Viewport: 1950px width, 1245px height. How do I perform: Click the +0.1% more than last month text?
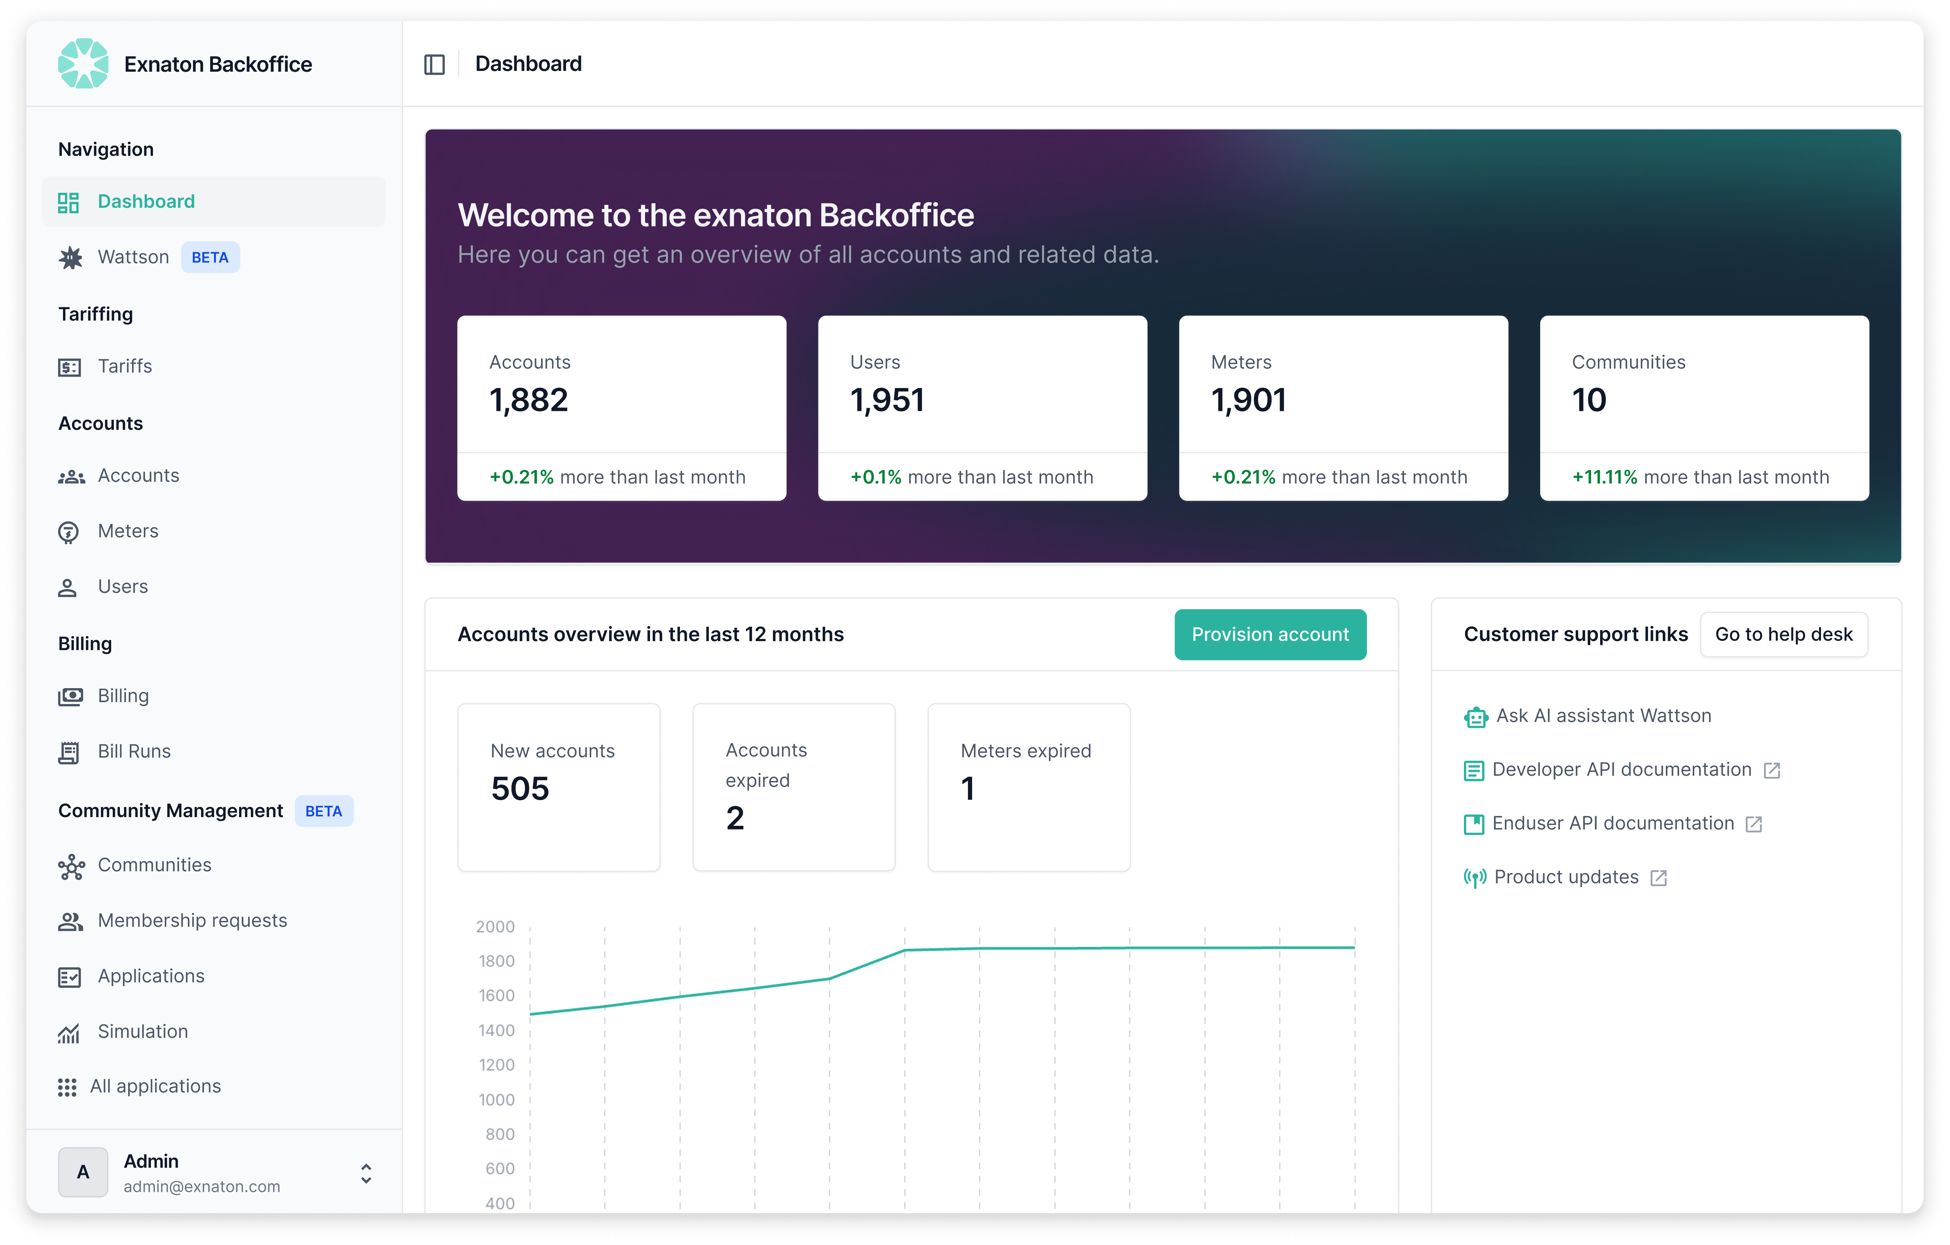(x=972, y=478)
